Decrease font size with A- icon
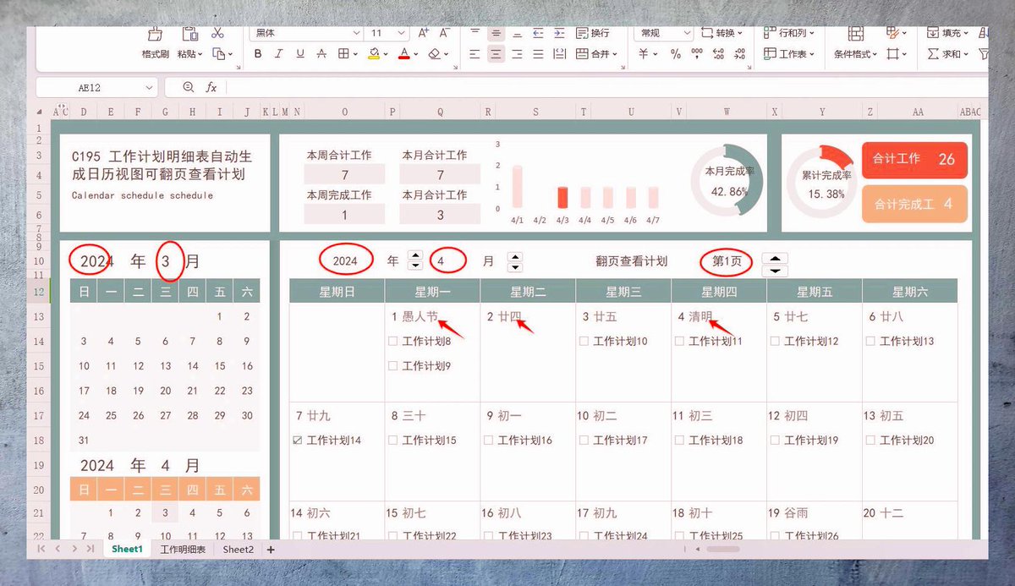Screen dimensions: 1015x586 [x=445, y=33]
